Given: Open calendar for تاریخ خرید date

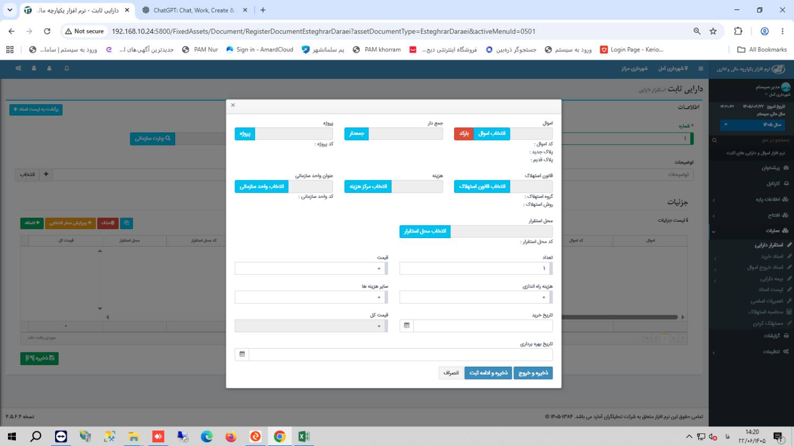Looking at the screenshot, I should pos(407,325).
